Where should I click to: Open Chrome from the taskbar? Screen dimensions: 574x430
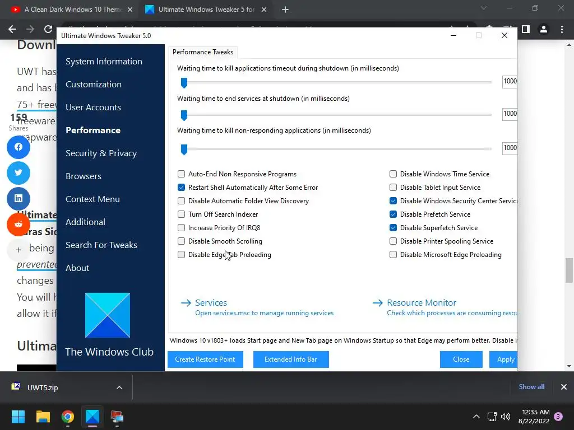68,417
